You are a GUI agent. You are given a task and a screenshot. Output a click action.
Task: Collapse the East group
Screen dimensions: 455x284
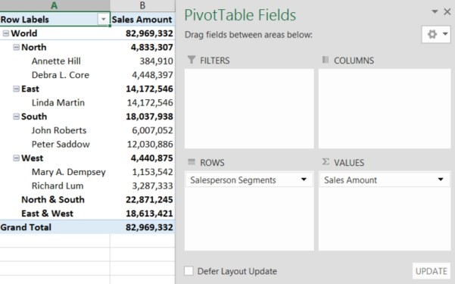pos(16,89)
